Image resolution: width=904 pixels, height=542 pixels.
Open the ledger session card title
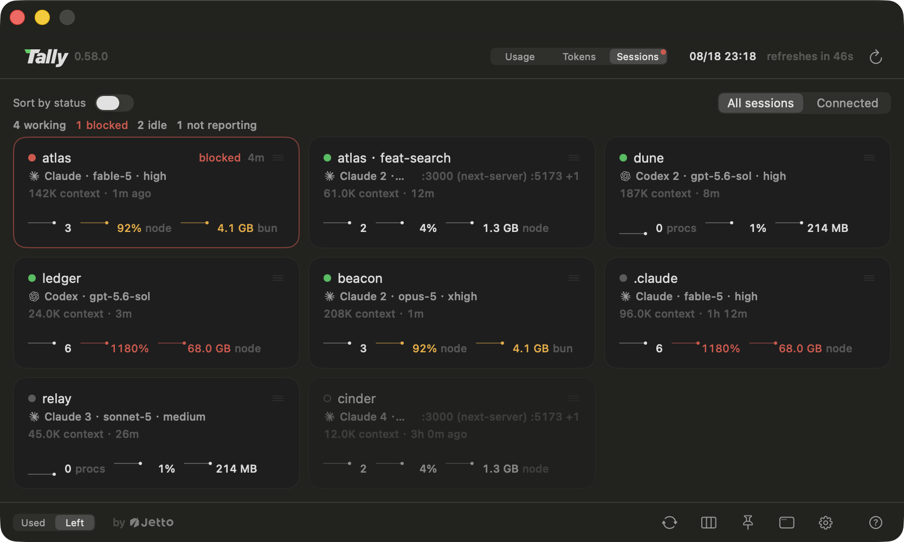61,278
